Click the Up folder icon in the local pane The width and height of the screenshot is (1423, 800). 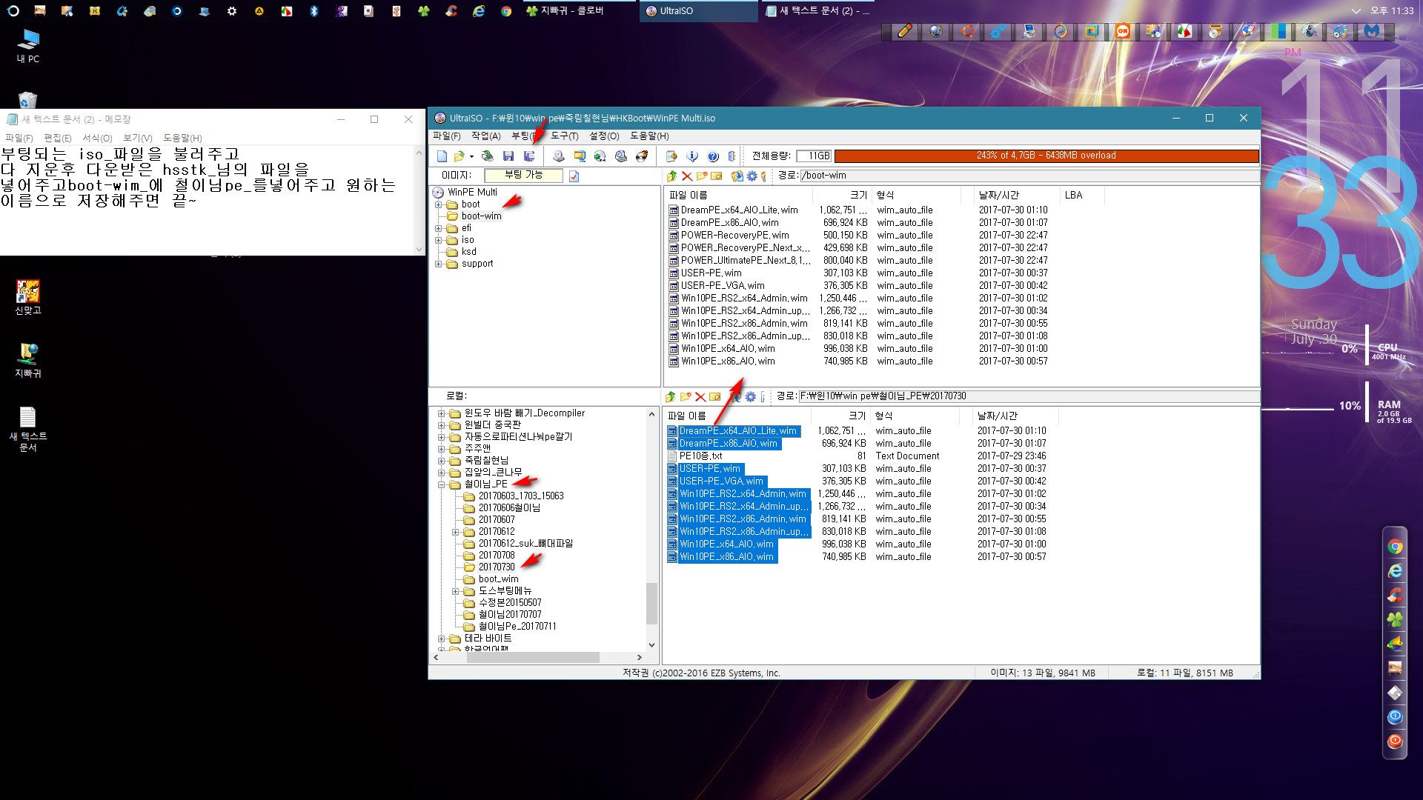tap(671, 397)
